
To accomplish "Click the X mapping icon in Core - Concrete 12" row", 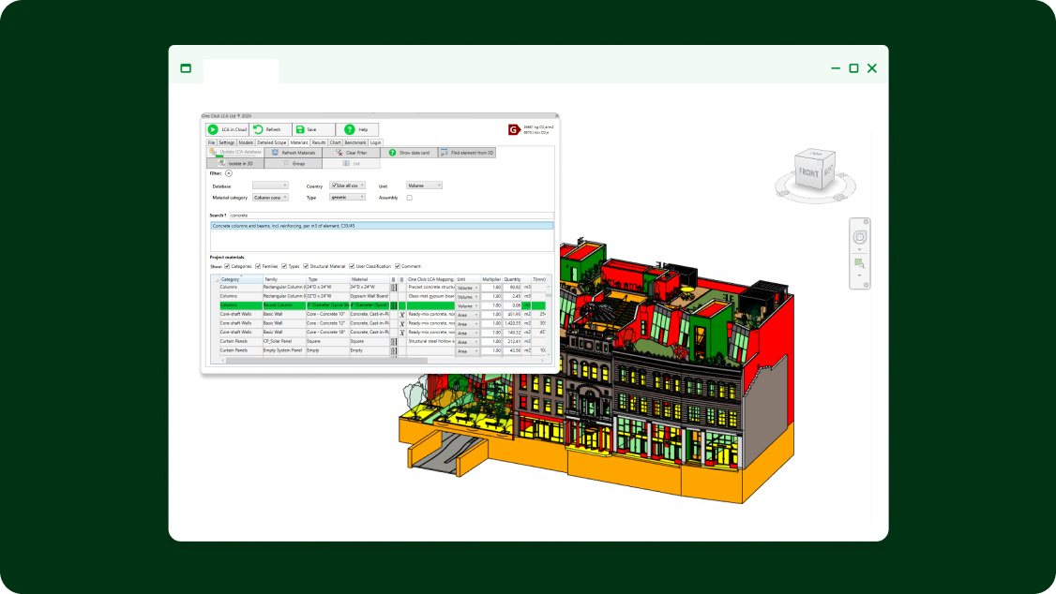I will [x=402, y=323].
